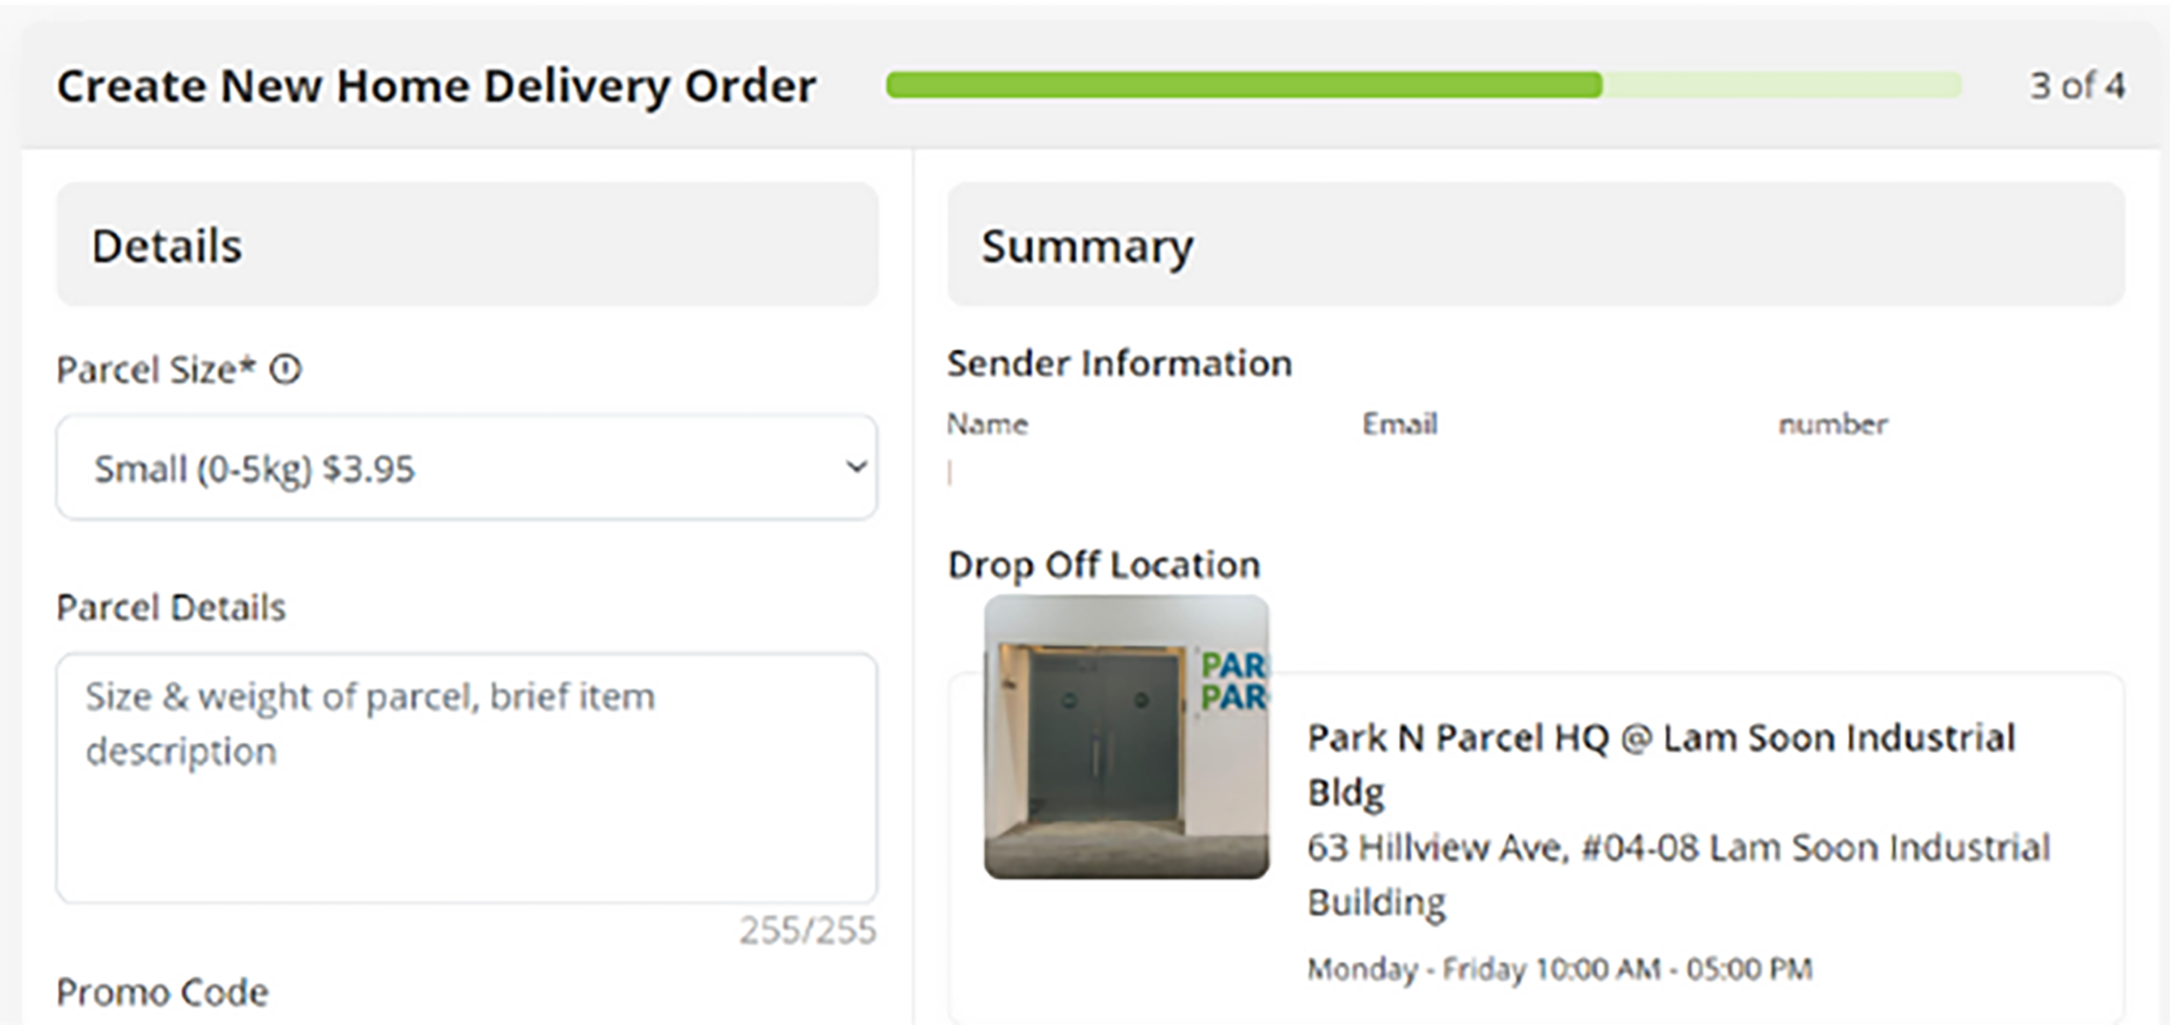The height and width of the screenshot is (1025, 2170).
Task: Click the 255/255 character counter
Action: pyautogui.click(x=807, y=931)
